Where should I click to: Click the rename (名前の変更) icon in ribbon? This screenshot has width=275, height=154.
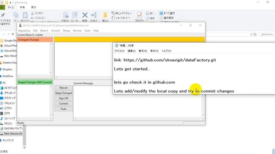pos(94,15)
